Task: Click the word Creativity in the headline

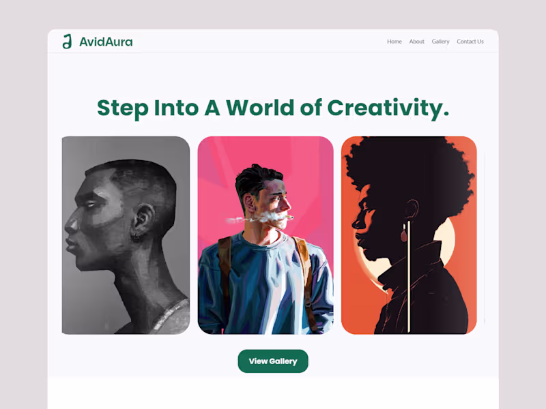Action: click(388, 108)
